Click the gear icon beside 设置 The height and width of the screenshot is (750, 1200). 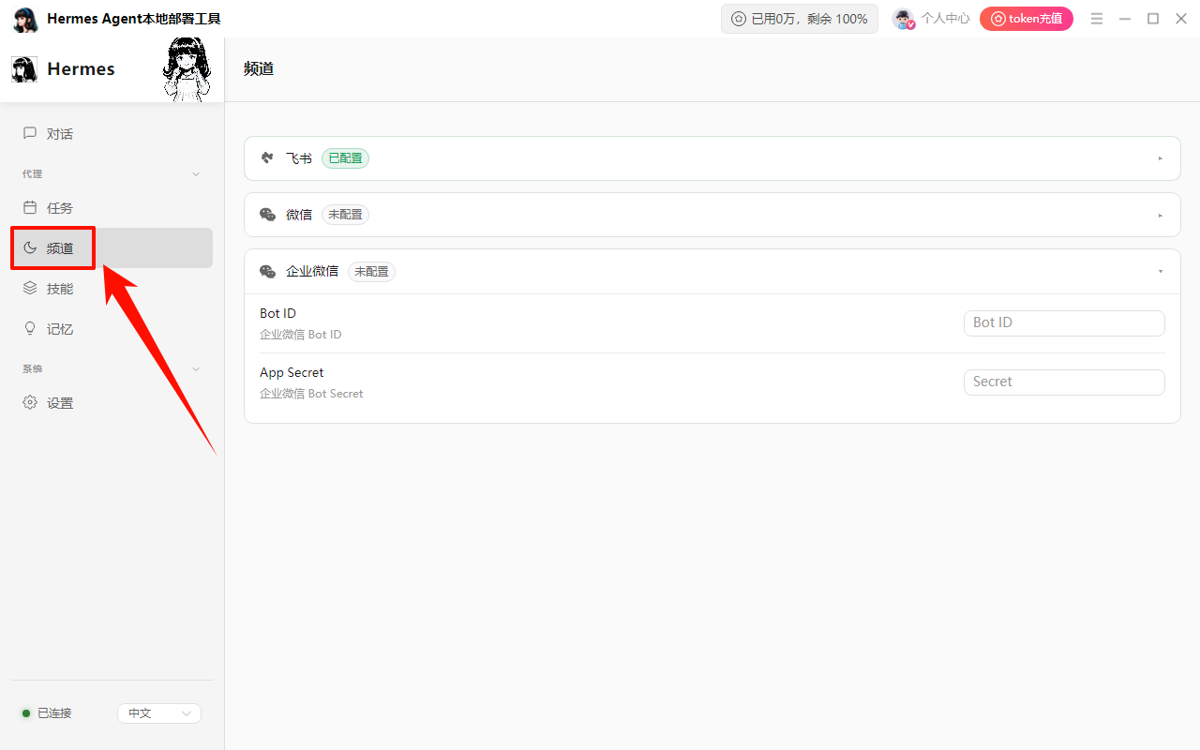(x=30, y=403)
